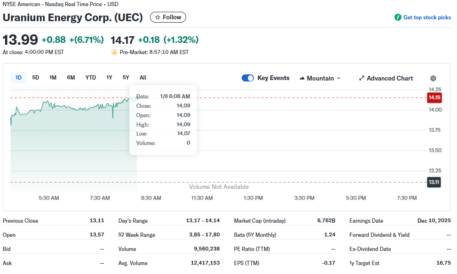The width and height of the screenshot is (457, 274).
Task: Show the YTD chart range
Action: tap(91, 78)
